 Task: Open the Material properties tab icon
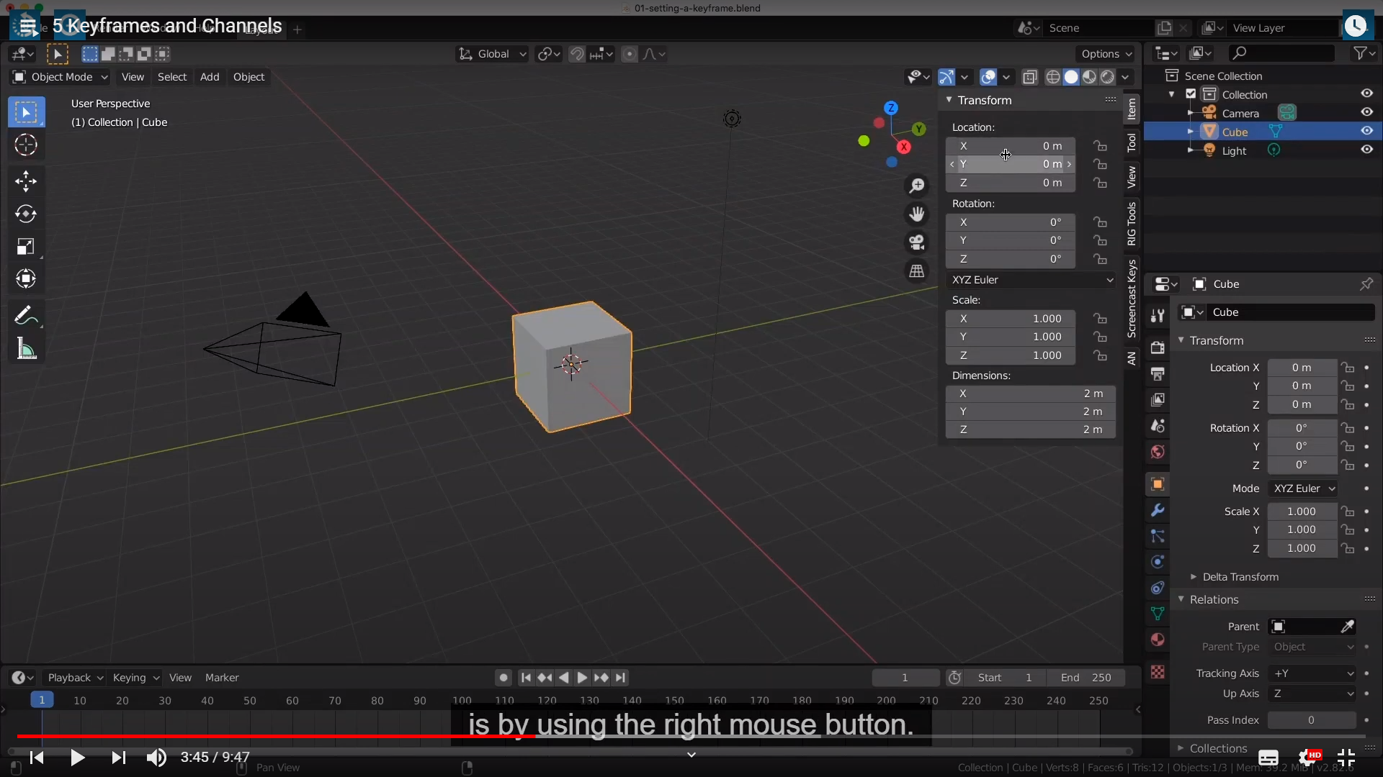1158,640
